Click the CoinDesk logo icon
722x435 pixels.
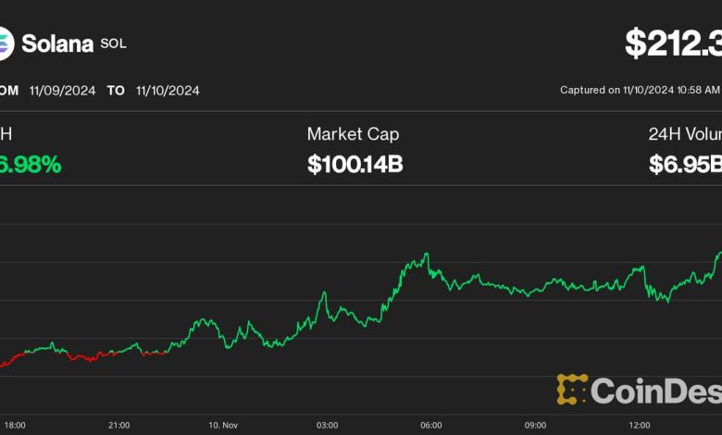[572, 390]
